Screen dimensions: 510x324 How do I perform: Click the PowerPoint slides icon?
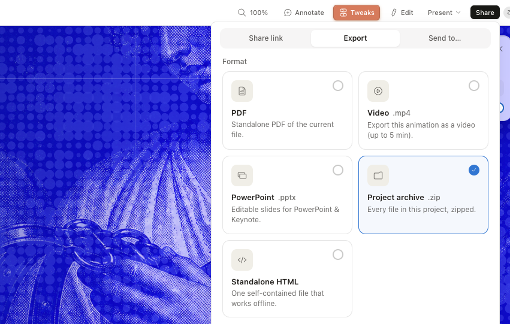click(242, 175)
